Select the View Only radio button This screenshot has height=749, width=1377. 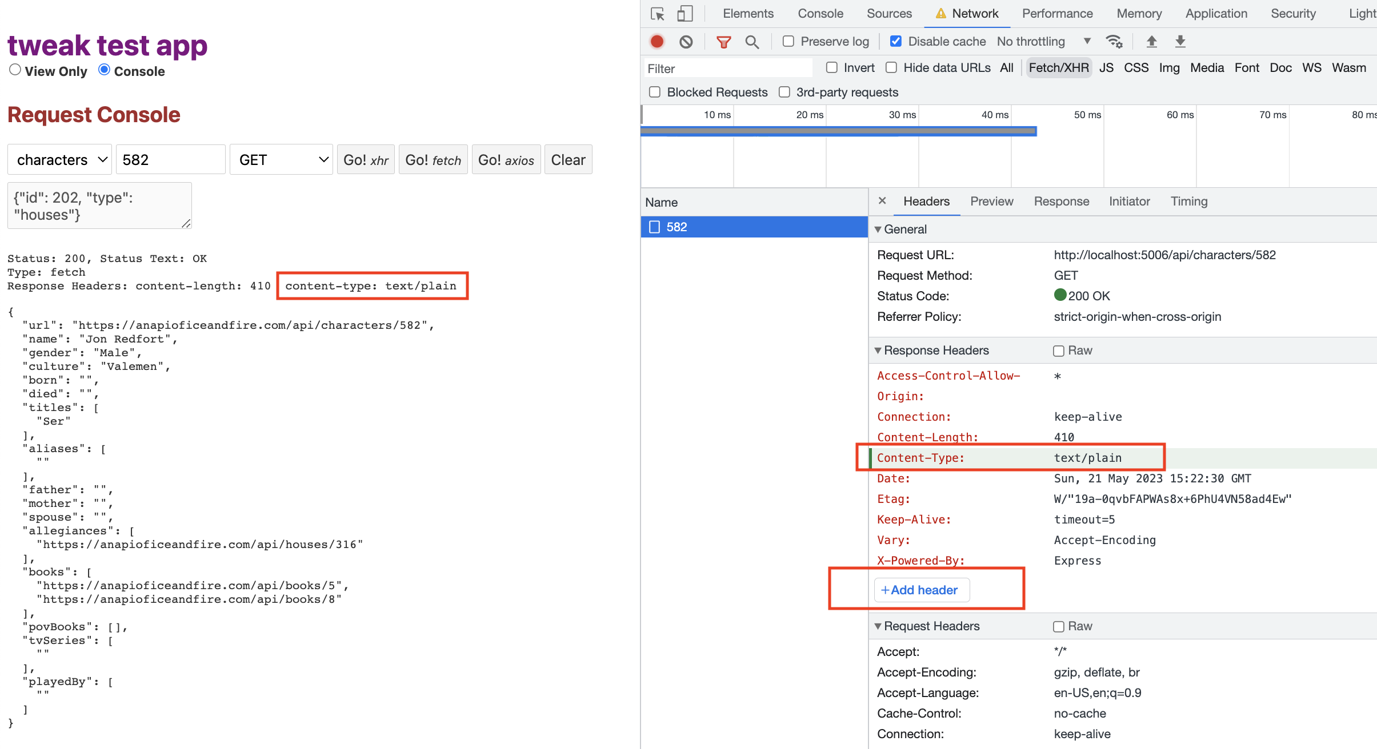[x=15, y=70]
